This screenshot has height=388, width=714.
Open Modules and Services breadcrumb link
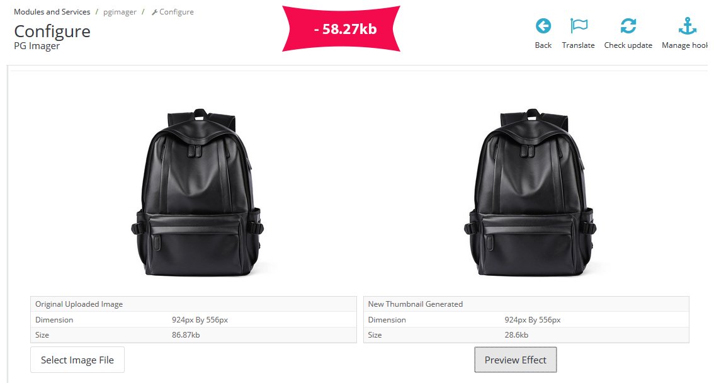[x=52, y=12]
